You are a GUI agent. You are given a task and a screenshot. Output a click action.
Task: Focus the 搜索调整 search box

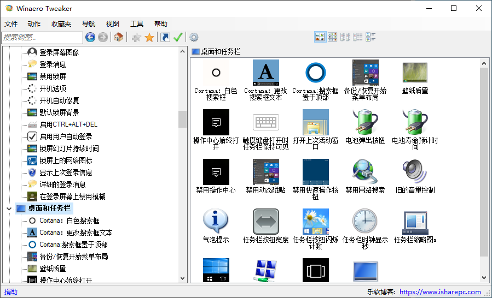point(42,38)
